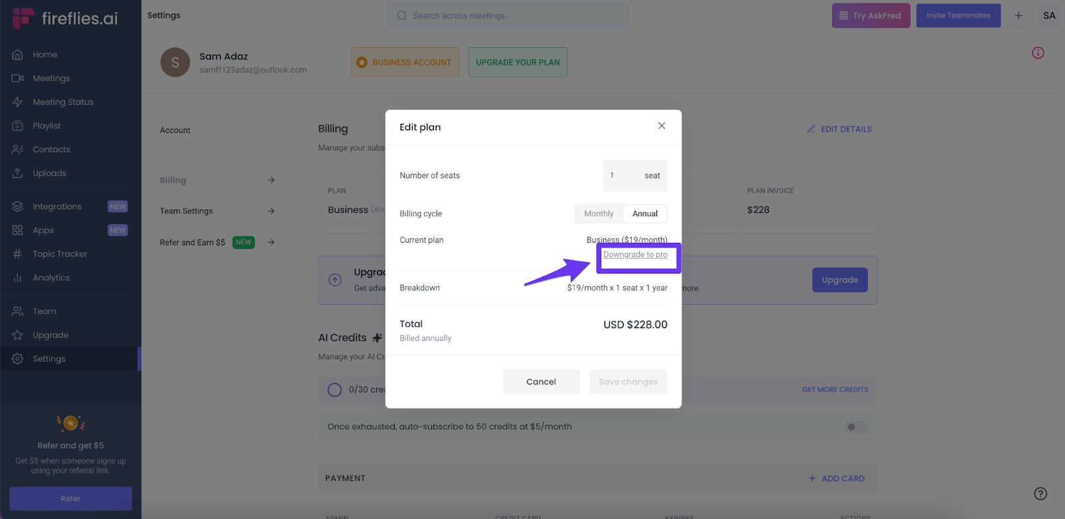
Task: Expand the Billing section arrow
Action: pyautogui.click(x=271, y=180)
